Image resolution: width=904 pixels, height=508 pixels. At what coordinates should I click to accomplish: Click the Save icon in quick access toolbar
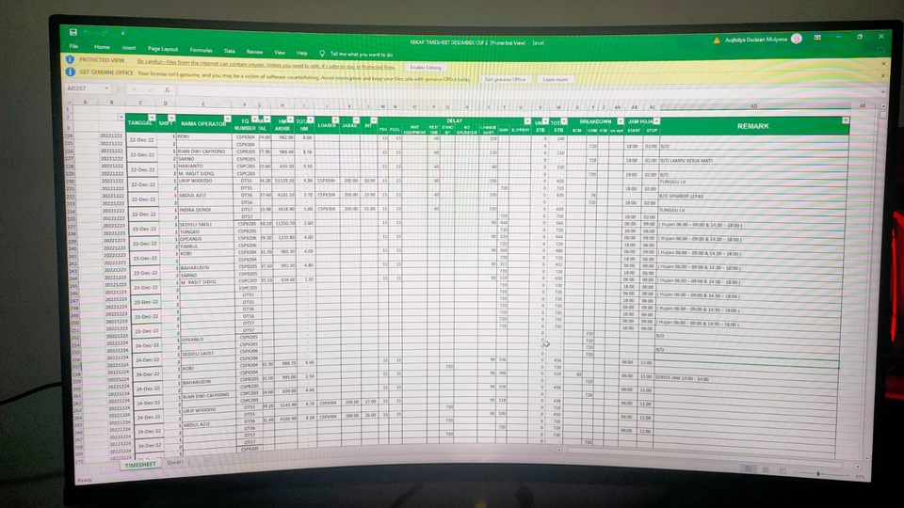(73, 32)
